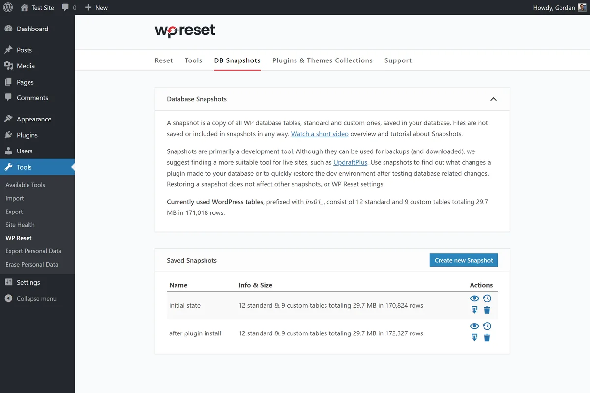
Task: Collapse the admin sidebar menu
Action: point(30,298)
